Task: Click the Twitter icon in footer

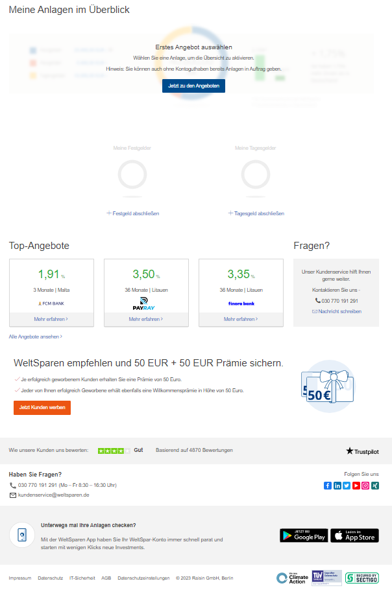Action: click(x=347, y=486)
